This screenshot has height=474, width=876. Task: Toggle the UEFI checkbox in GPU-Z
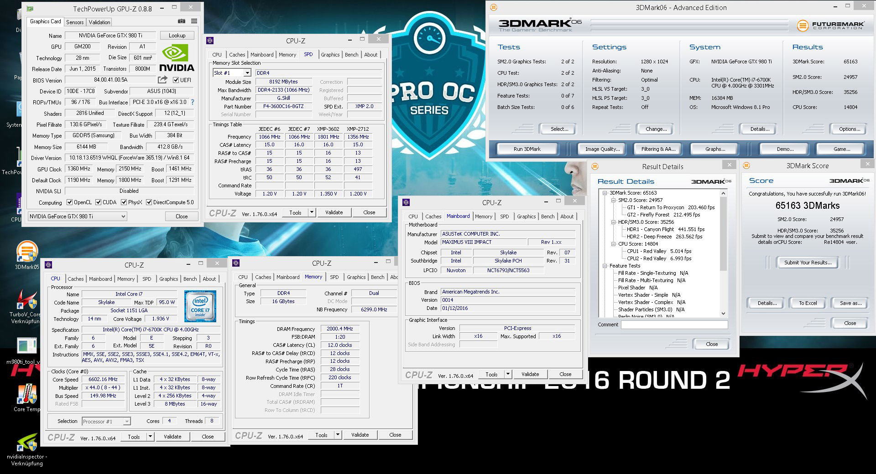(x=176, y=80)
